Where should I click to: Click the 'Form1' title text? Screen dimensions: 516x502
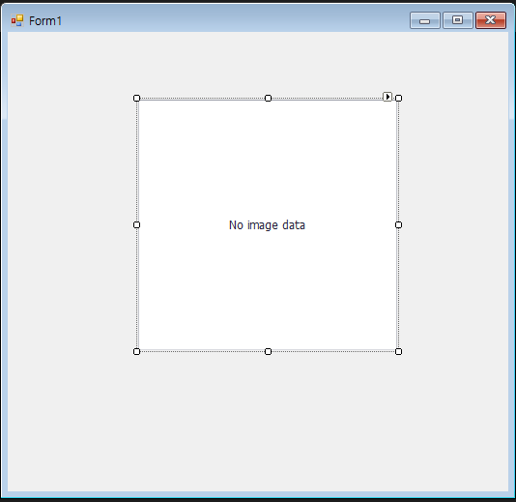click(45, 21)
